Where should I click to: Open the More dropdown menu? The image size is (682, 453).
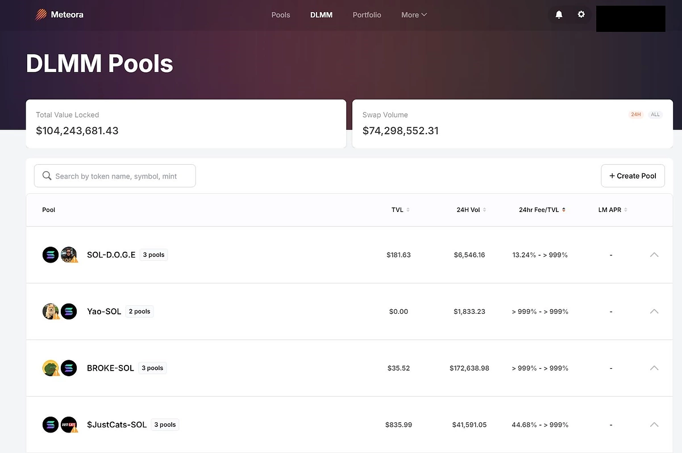[x=414, y=15]
